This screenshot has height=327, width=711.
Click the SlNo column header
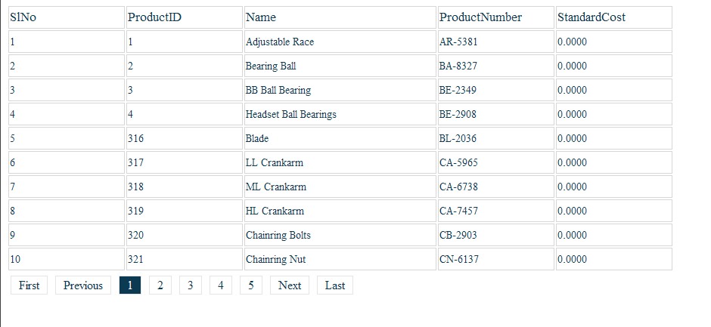tap(23, 17)
